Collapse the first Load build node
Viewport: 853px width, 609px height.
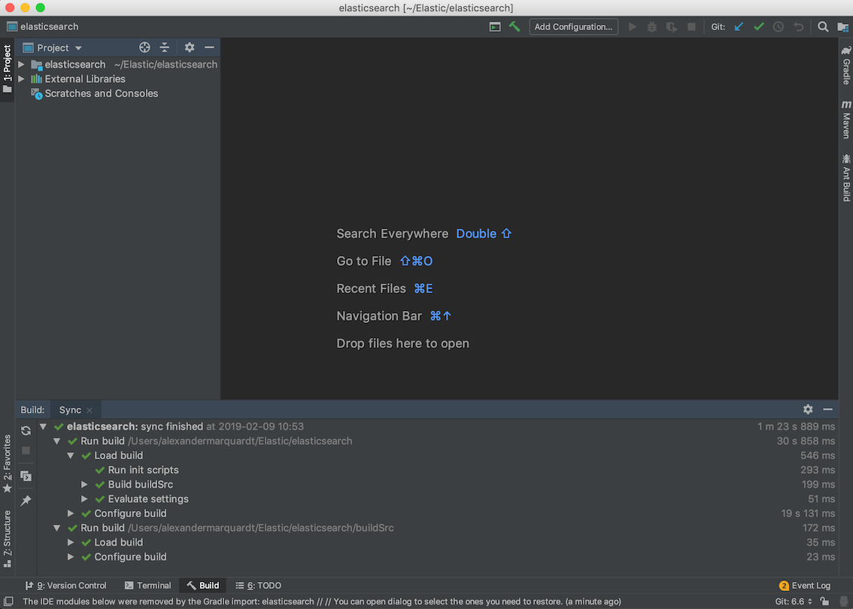click(71, 455)
